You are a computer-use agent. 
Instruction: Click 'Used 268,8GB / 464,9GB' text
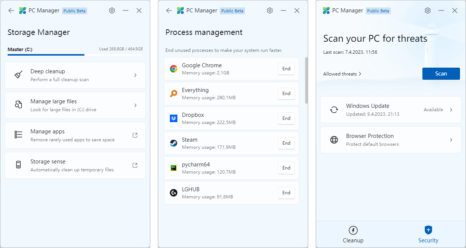tap(121, 49)
